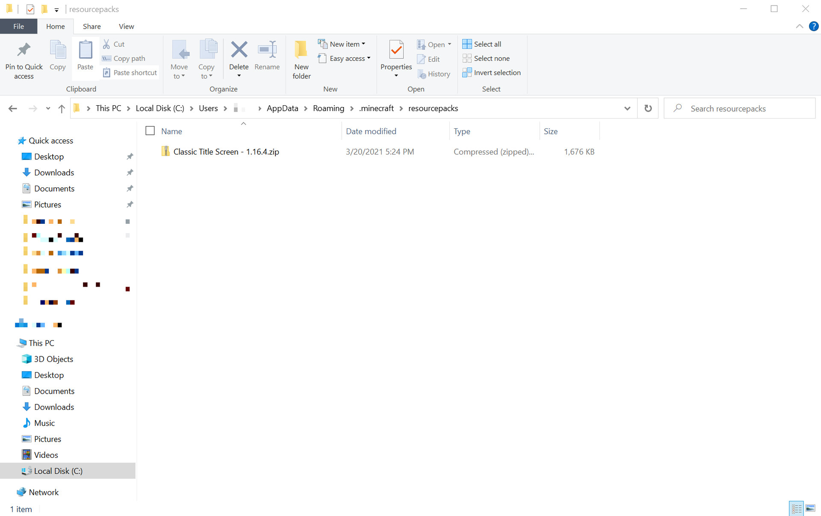This screenshot has width=821, height=516.
Task: Toggle the select-all checkbox beside Name
Action: coord(150,131)
